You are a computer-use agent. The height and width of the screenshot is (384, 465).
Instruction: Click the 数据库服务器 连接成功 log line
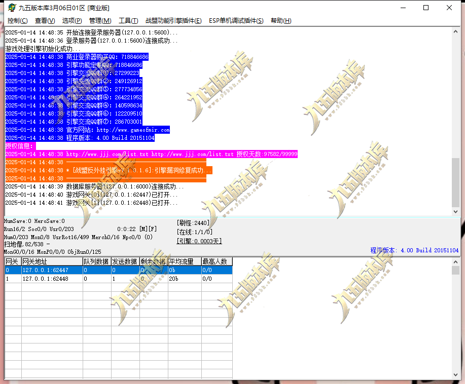coord(94,186)
